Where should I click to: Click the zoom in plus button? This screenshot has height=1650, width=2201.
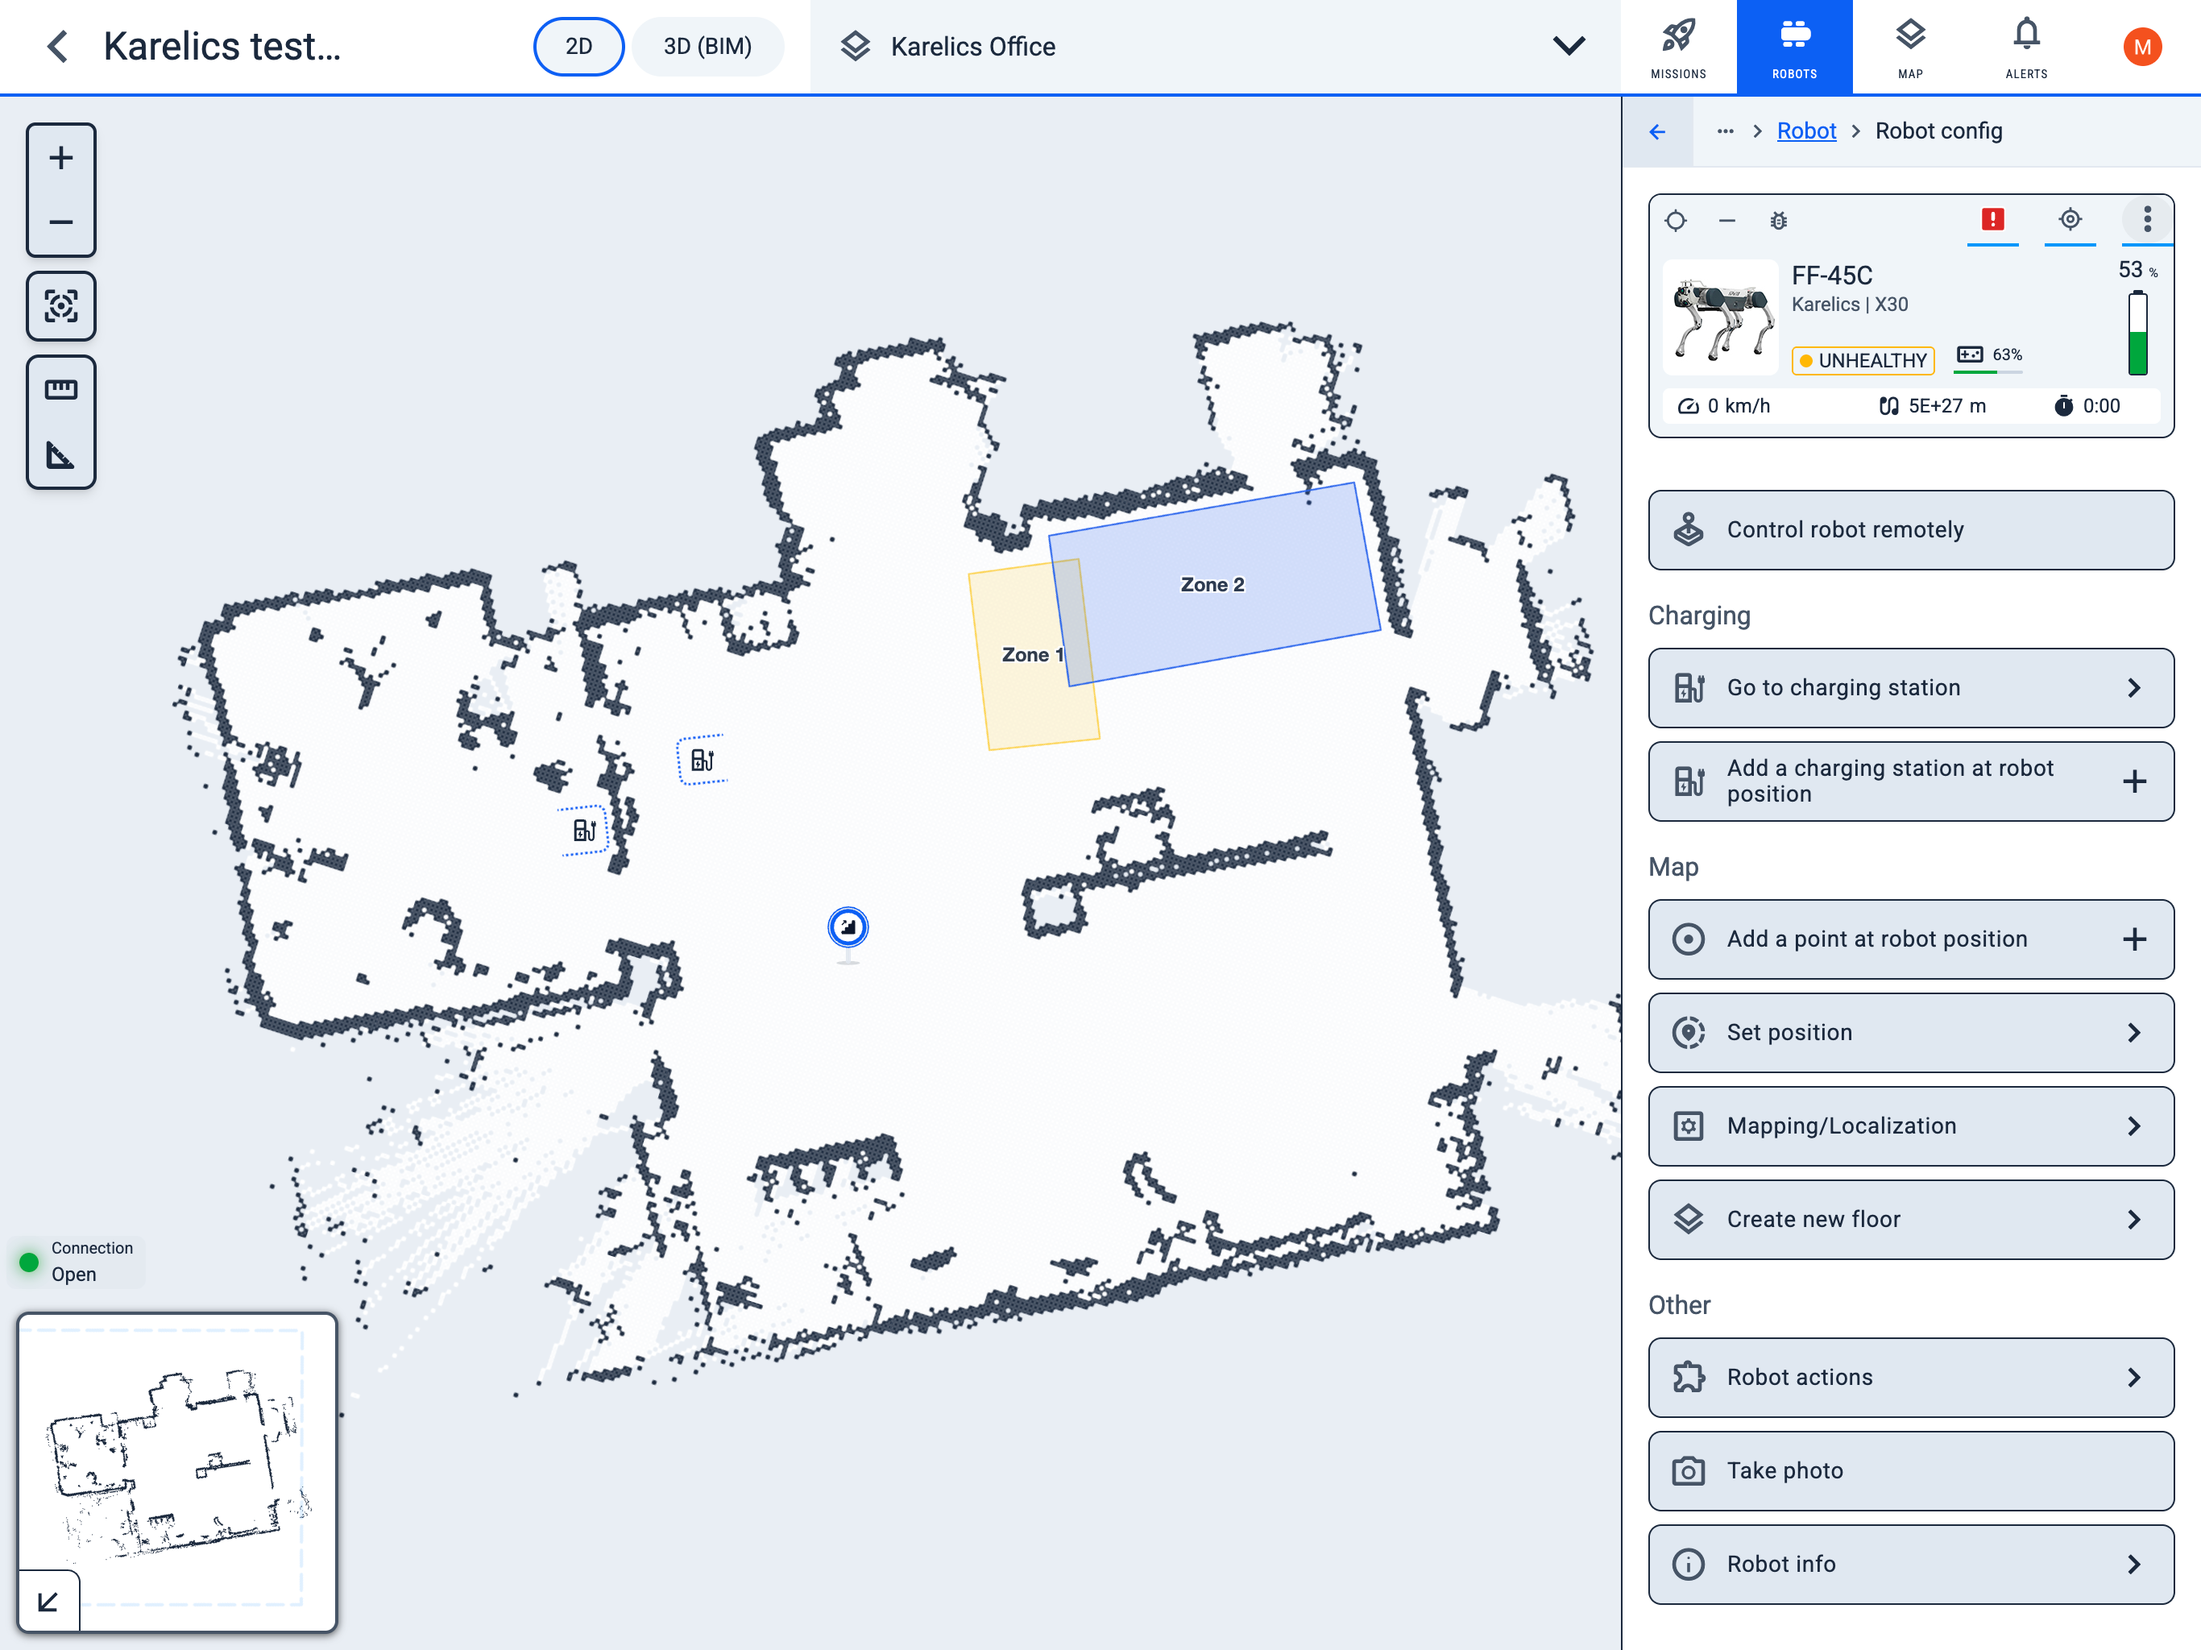click(x=60, y=158)
